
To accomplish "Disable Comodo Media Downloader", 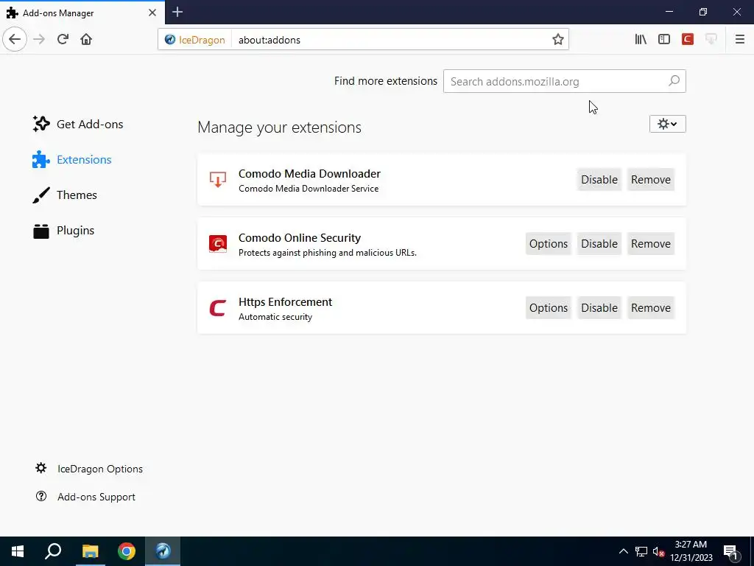I will [x=599, y=180].
